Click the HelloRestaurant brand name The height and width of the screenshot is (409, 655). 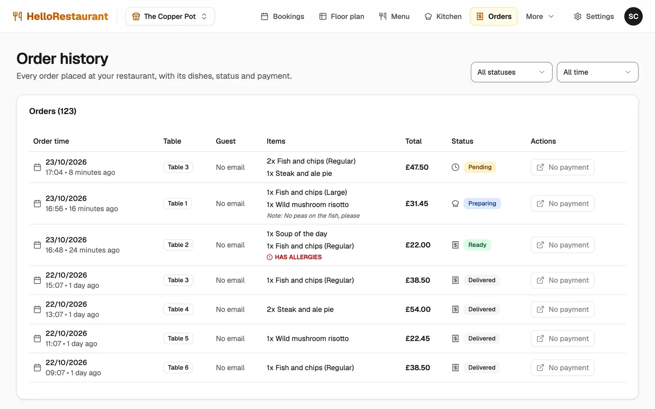click(68, 16)
